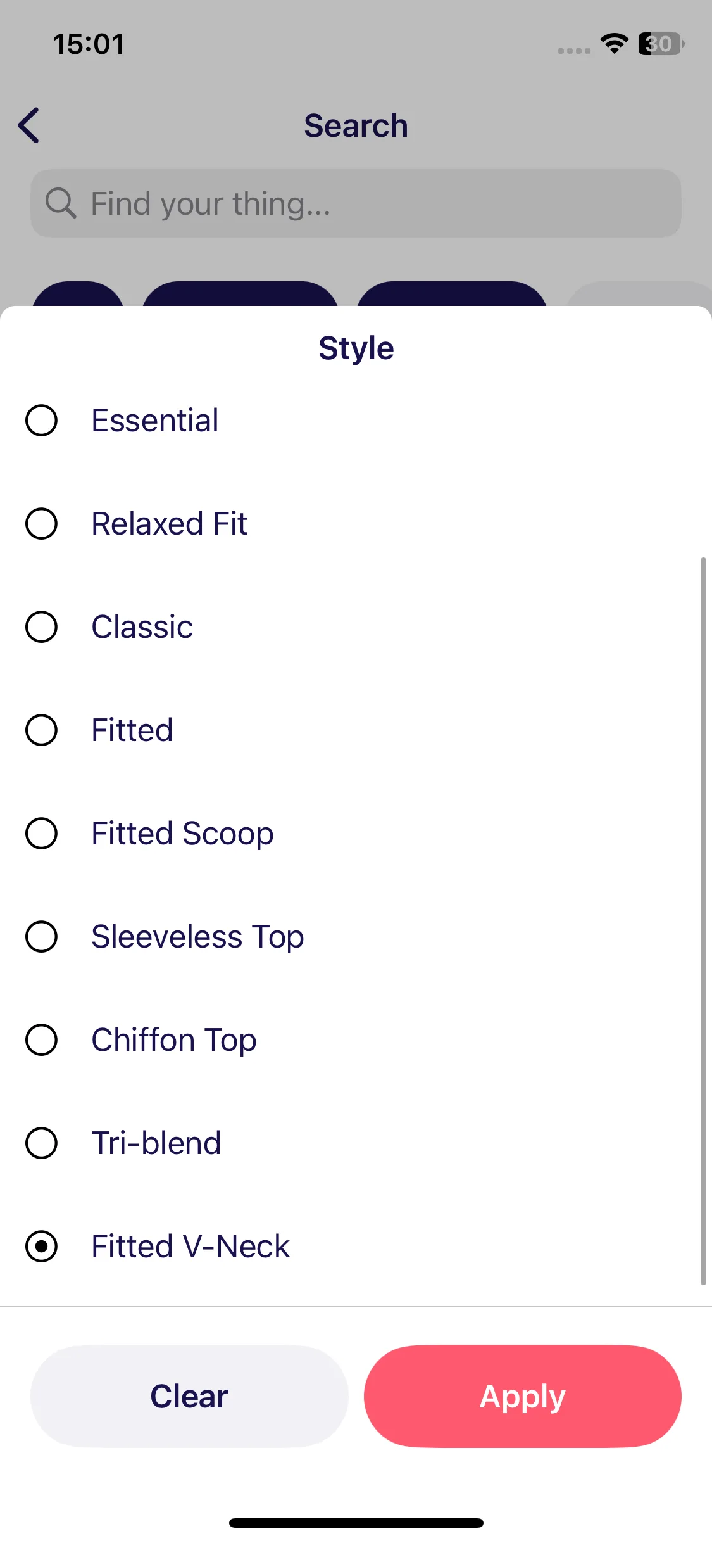The height and width of the screenshot is (1543, 712).
Task: Select the Essential radio button
Action: pos(42,421)
